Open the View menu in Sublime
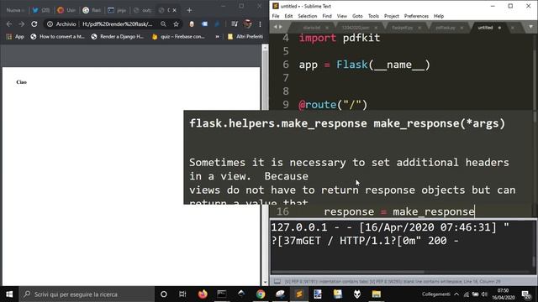 coord(342,16)
